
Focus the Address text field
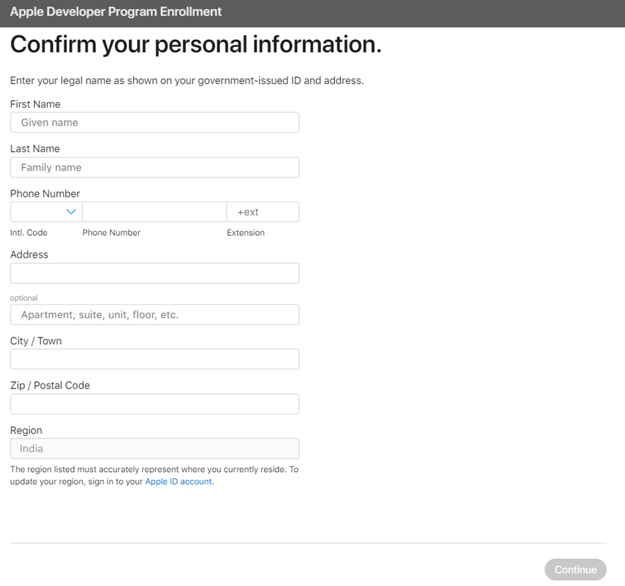click(154, 273)
